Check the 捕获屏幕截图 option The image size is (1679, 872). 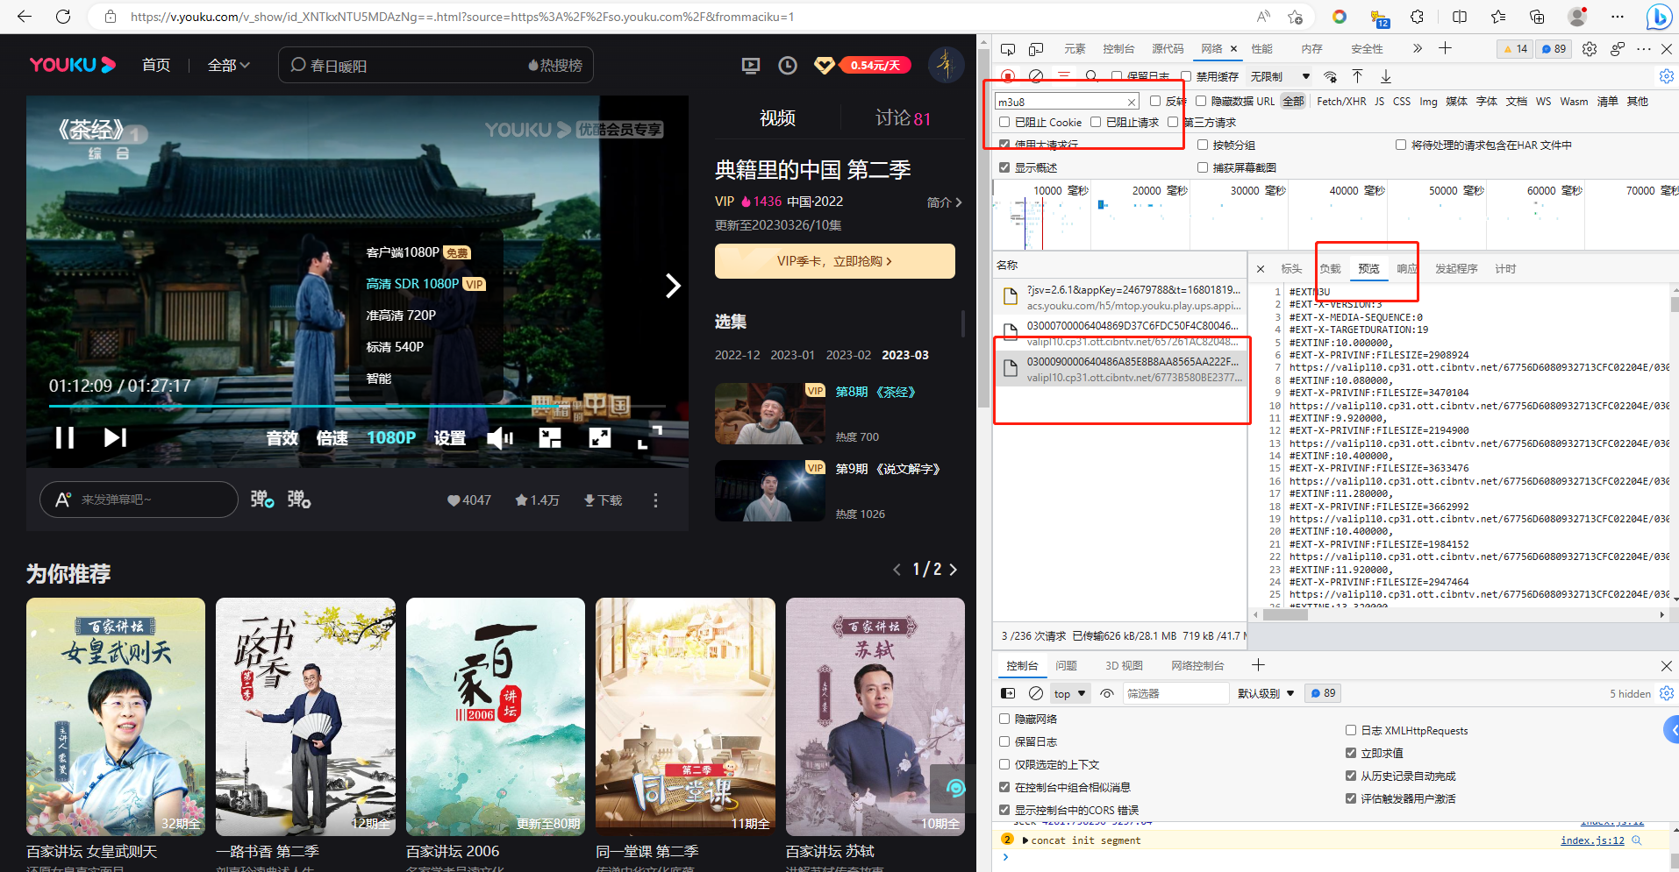pos(1203,167)
